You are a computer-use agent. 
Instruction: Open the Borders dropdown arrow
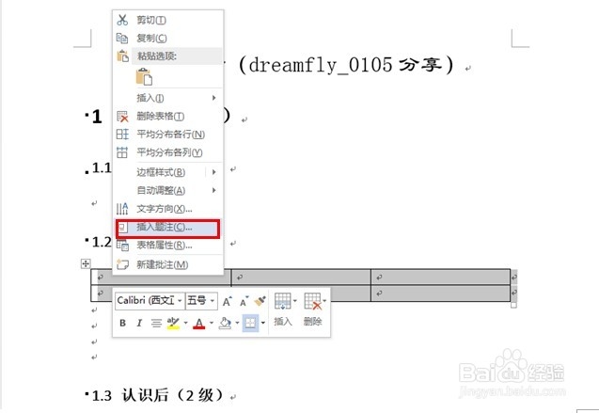263,324
